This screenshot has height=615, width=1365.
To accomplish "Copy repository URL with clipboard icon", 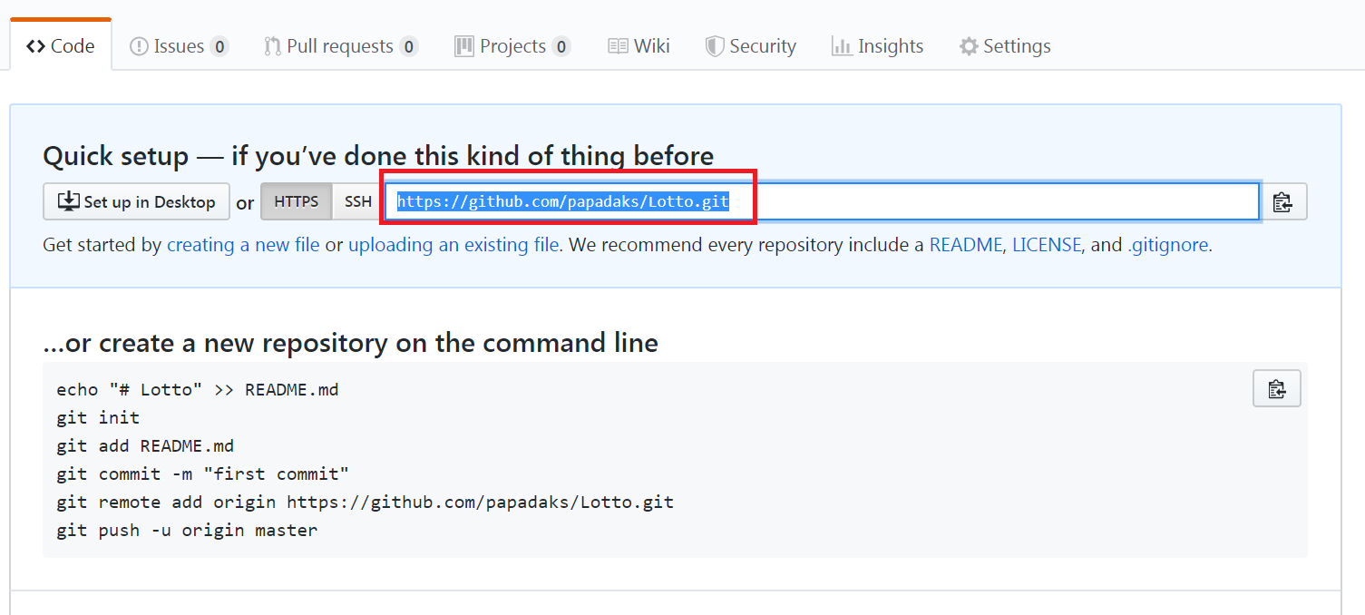I will pyautogui.click(x=1282, y=201).
